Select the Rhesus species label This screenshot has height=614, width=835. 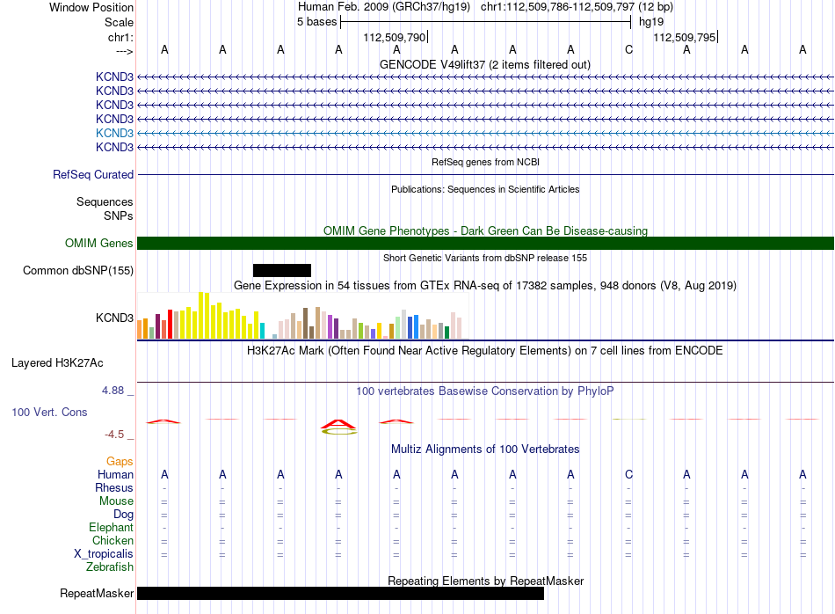[x=114, y=487]
